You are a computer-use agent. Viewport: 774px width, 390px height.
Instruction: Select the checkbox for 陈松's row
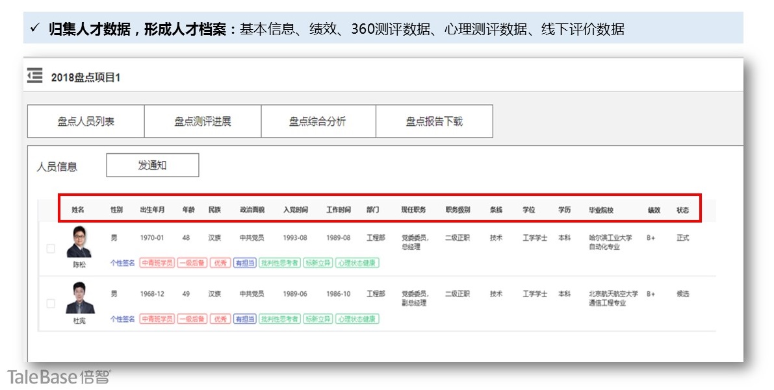point(51,248)
